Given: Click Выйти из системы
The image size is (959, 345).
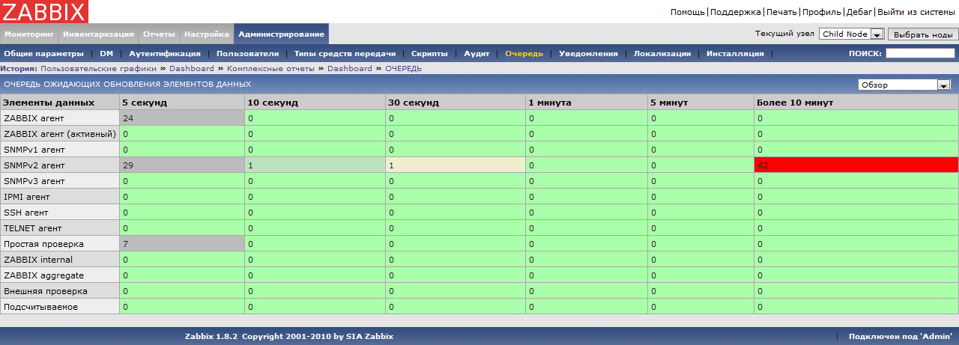Looking at the screenshot, I should [916, 13].
